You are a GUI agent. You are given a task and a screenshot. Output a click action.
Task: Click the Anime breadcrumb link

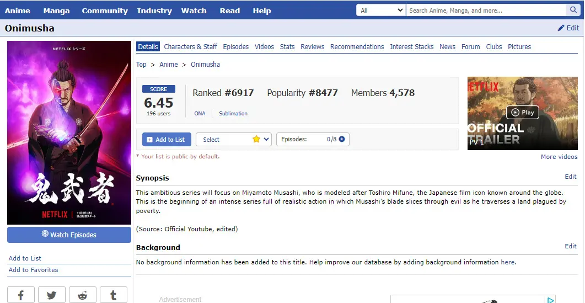pos(169,64)
